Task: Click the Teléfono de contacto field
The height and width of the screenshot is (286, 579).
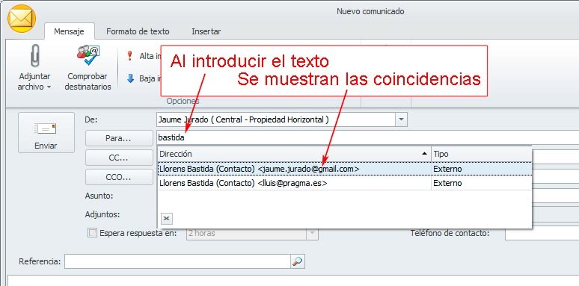Action: coord(542,233)
